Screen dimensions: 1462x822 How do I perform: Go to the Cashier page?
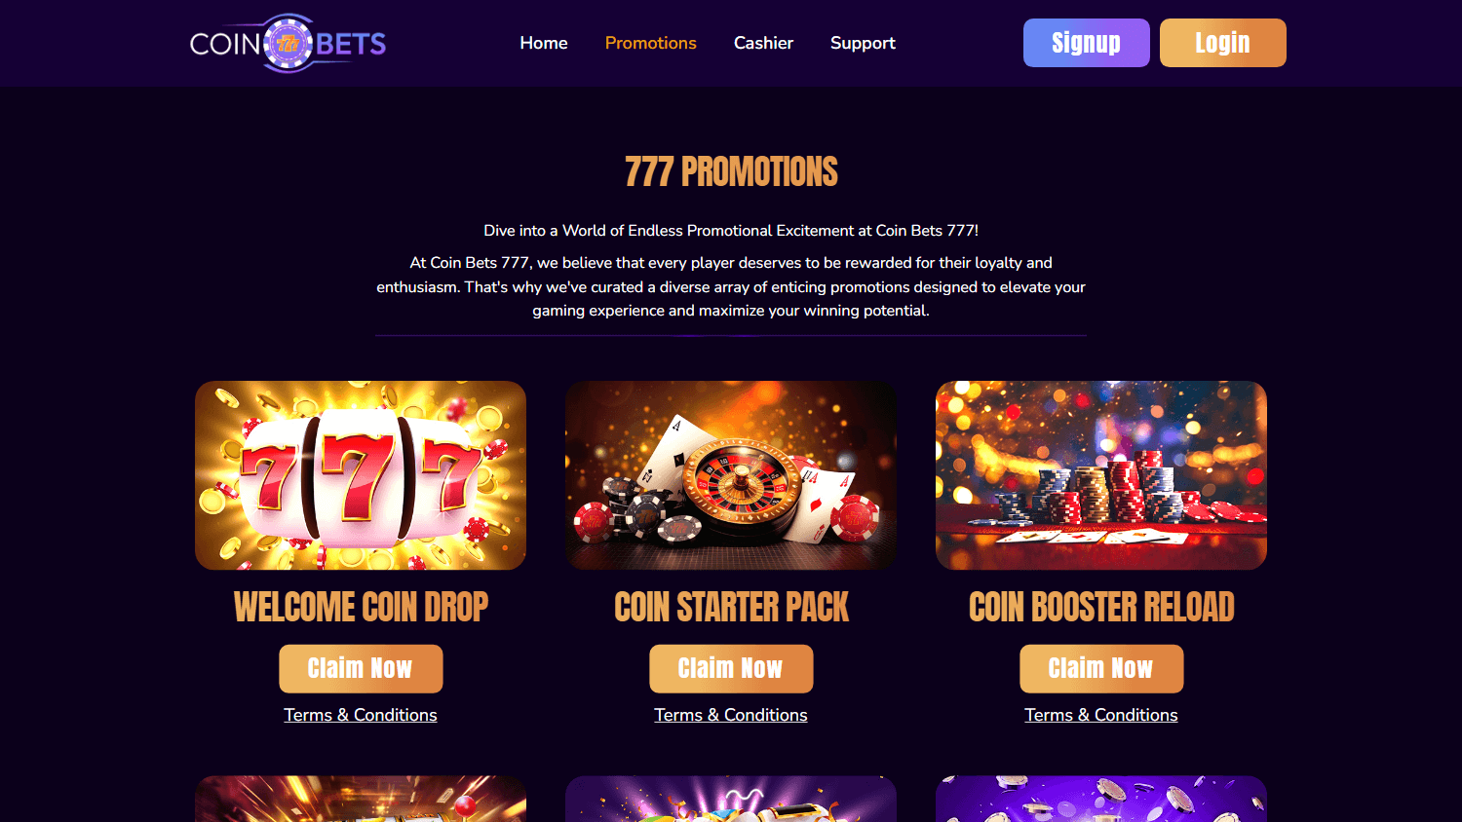click(x=763, y=43)
